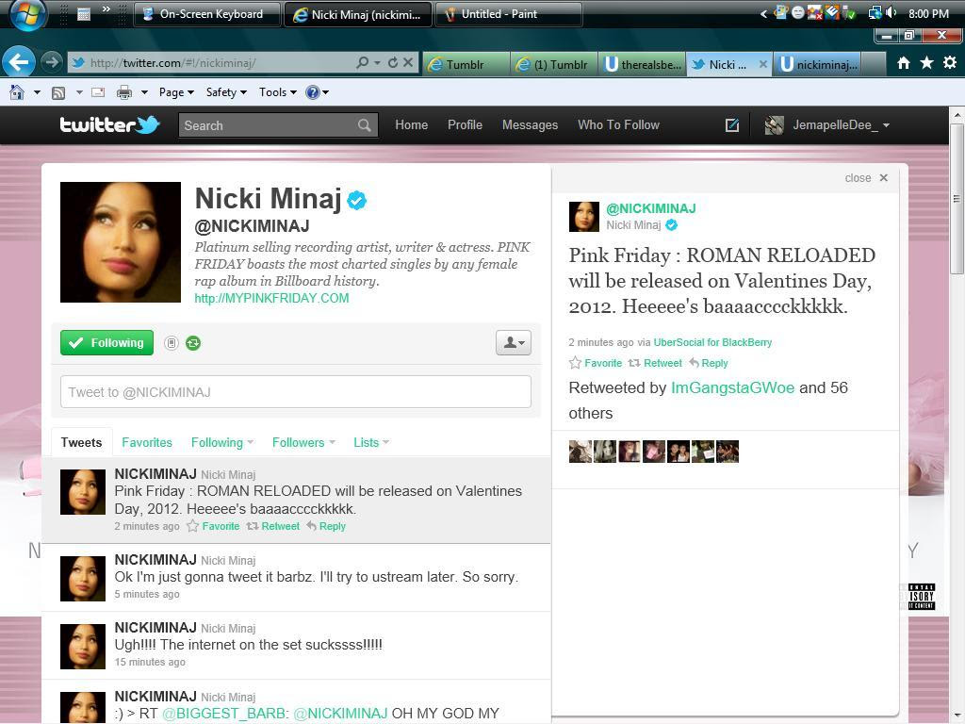Toggle the green retweets icon beside Following
Image resolution: width=965 pixels, height=724 pixels.
(x=193, y=343)
